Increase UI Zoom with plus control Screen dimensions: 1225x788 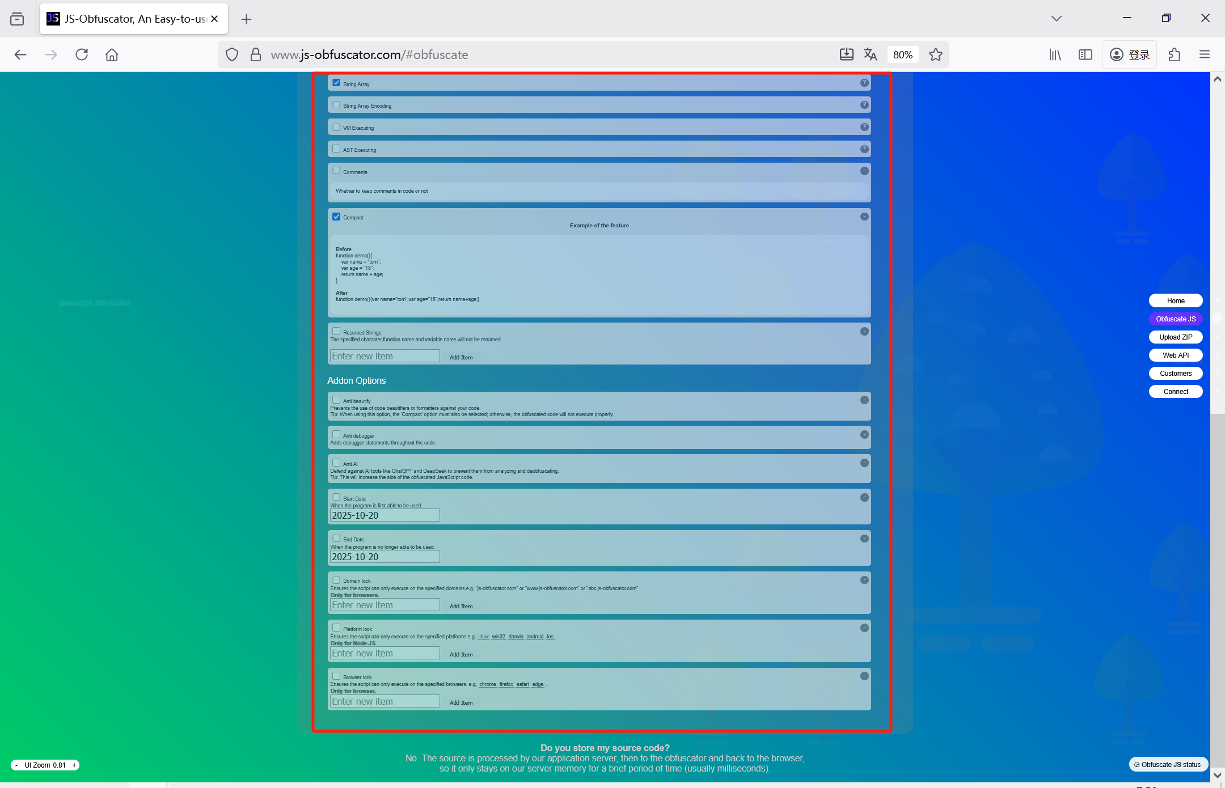pyautogui.click(x=74, y=765)
